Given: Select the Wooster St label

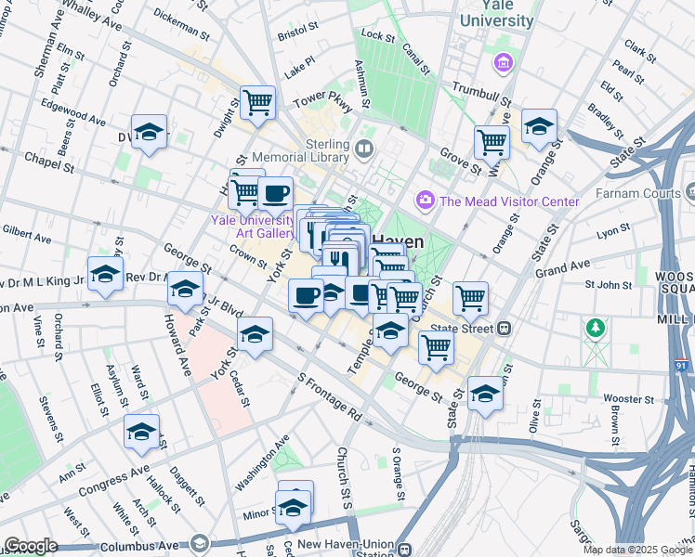Looking at the screenshot, I should click(628, 399).
